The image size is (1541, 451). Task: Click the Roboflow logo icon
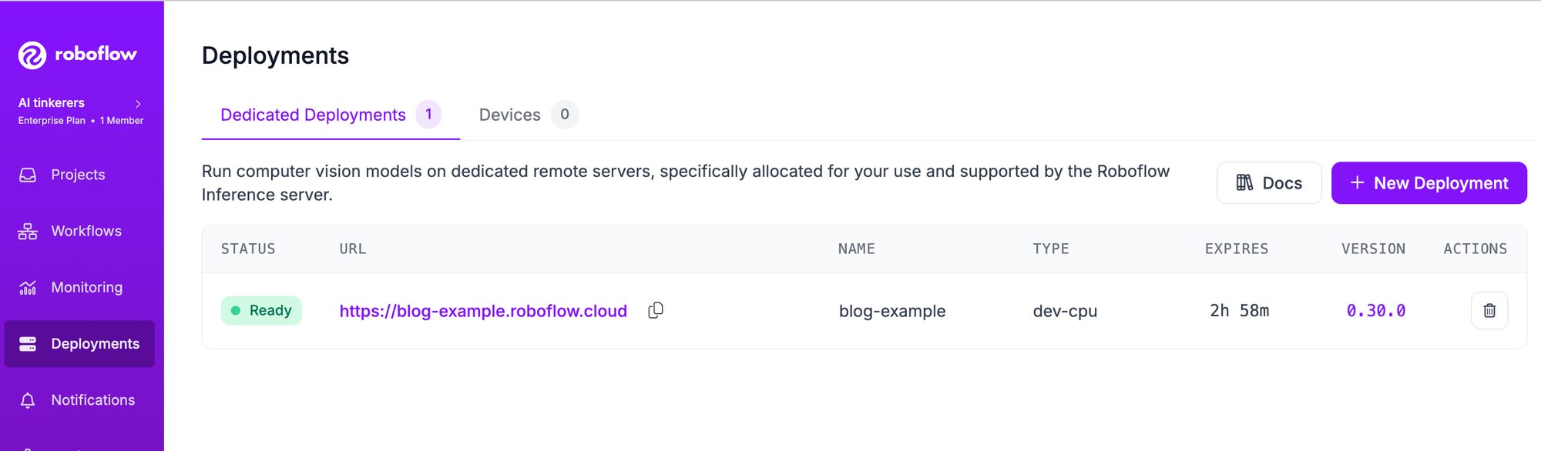32,55
